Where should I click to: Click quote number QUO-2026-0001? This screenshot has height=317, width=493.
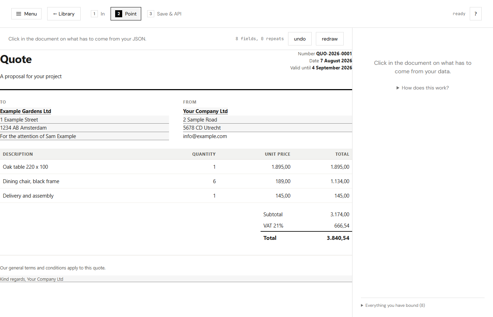click(334, 54)
